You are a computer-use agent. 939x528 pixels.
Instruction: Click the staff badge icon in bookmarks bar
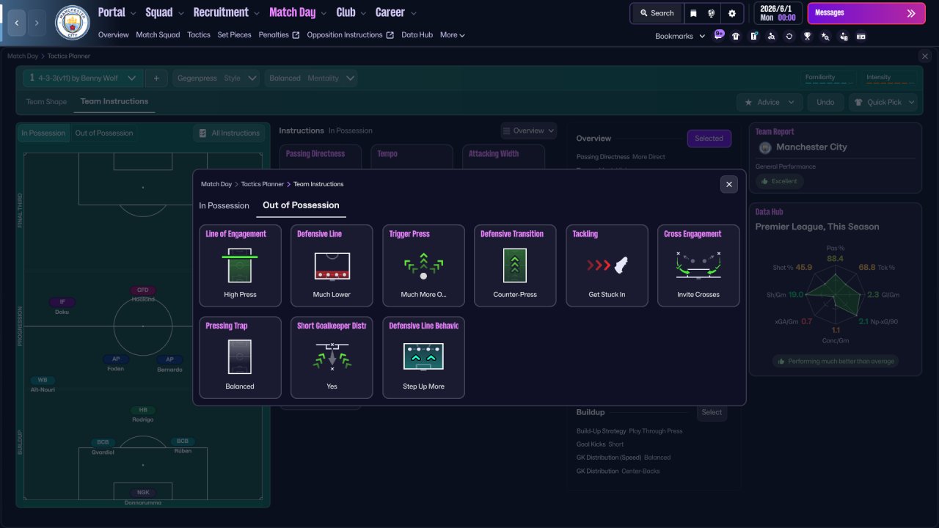(844, 36)
